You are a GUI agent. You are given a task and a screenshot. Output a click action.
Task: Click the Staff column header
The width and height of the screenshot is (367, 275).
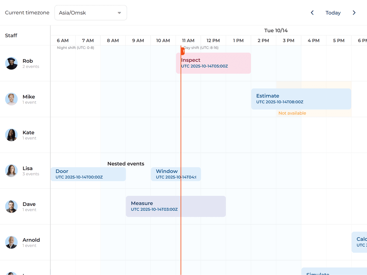(11, 35)
